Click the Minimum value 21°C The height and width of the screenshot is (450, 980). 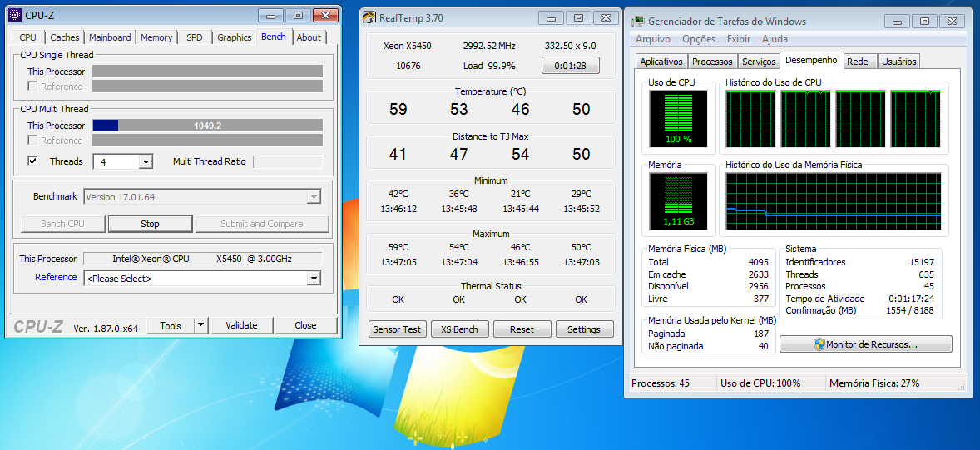[520, 194]
